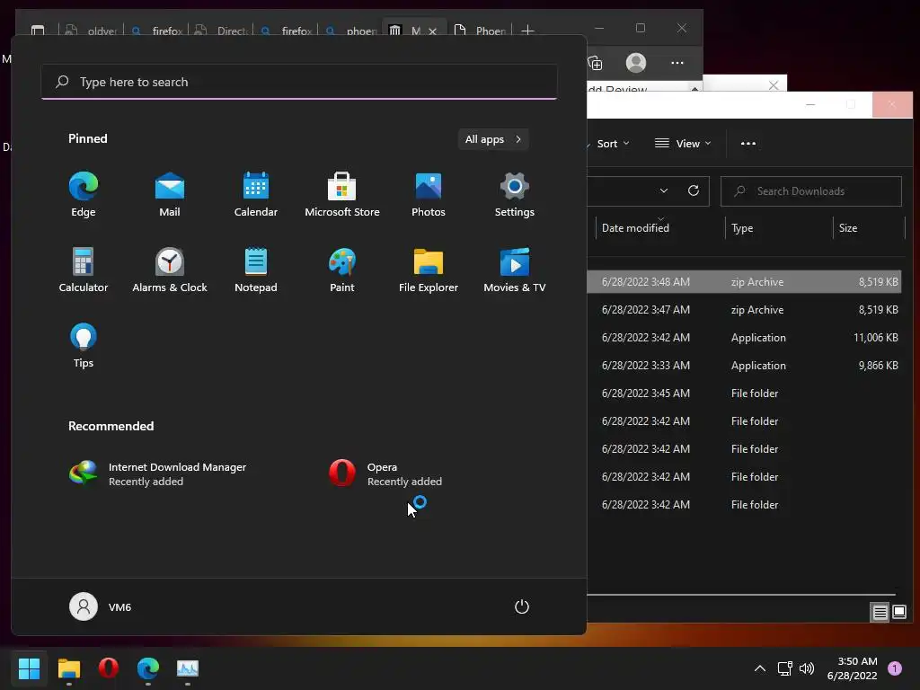Show All apps list
920x690 pixels.
(493, 139)
